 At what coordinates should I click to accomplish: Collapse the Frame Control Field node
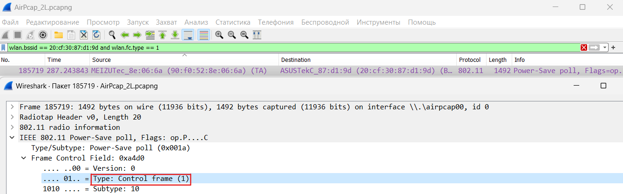pyautogui.click(x=24, y=158)
